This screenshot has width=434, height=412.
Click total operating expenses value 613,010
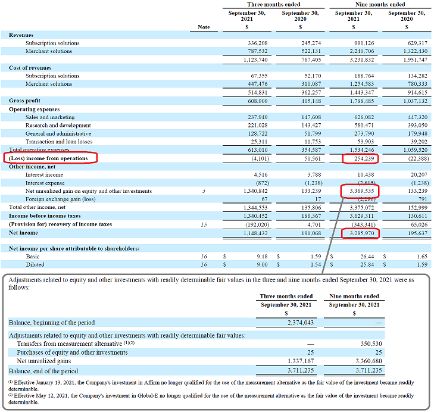pos(257,150)
